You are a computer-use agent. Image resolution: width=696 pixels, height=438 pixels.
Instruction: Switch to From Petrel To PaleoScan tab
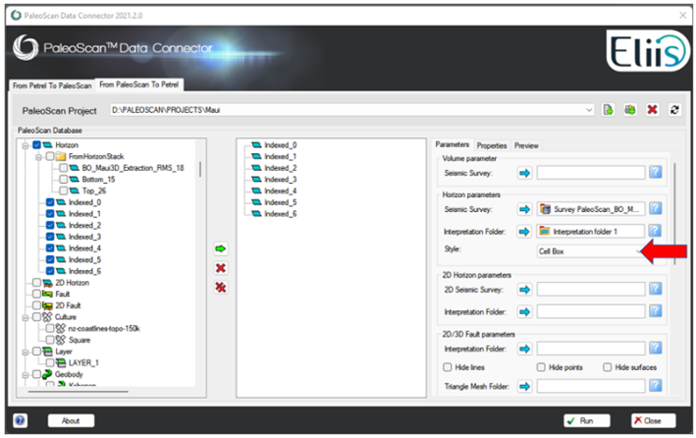click(52, 85)
